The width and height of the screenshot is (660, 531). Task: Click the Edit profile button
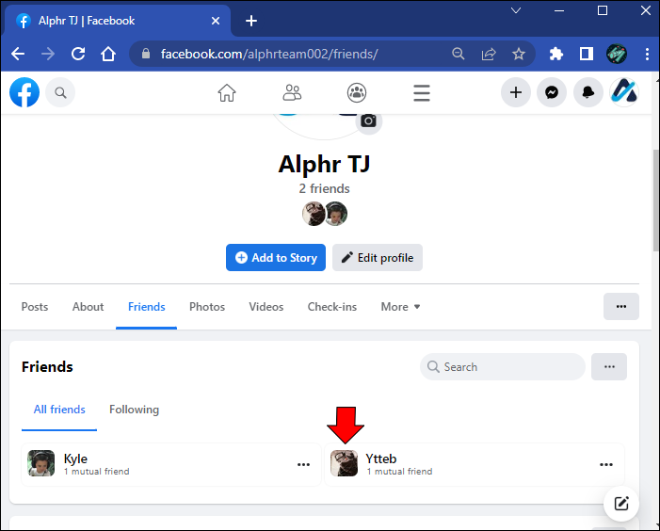(378, 258)
